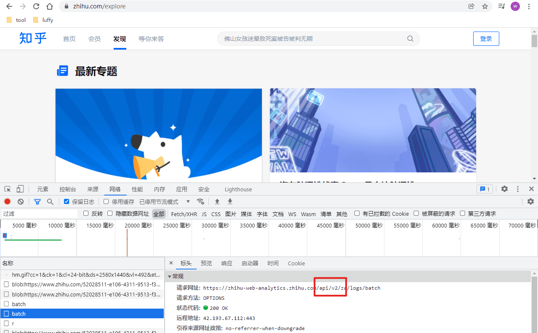This screenshot has height=333, width=538.
Task: Click the magnifier icon in Zhihu search box
Action: [410, 39]
